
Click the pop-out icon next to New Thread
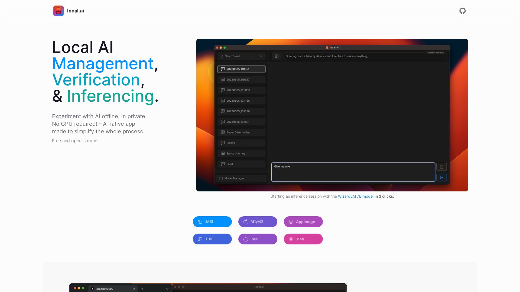pyautogui.click(x=261, y=56)
